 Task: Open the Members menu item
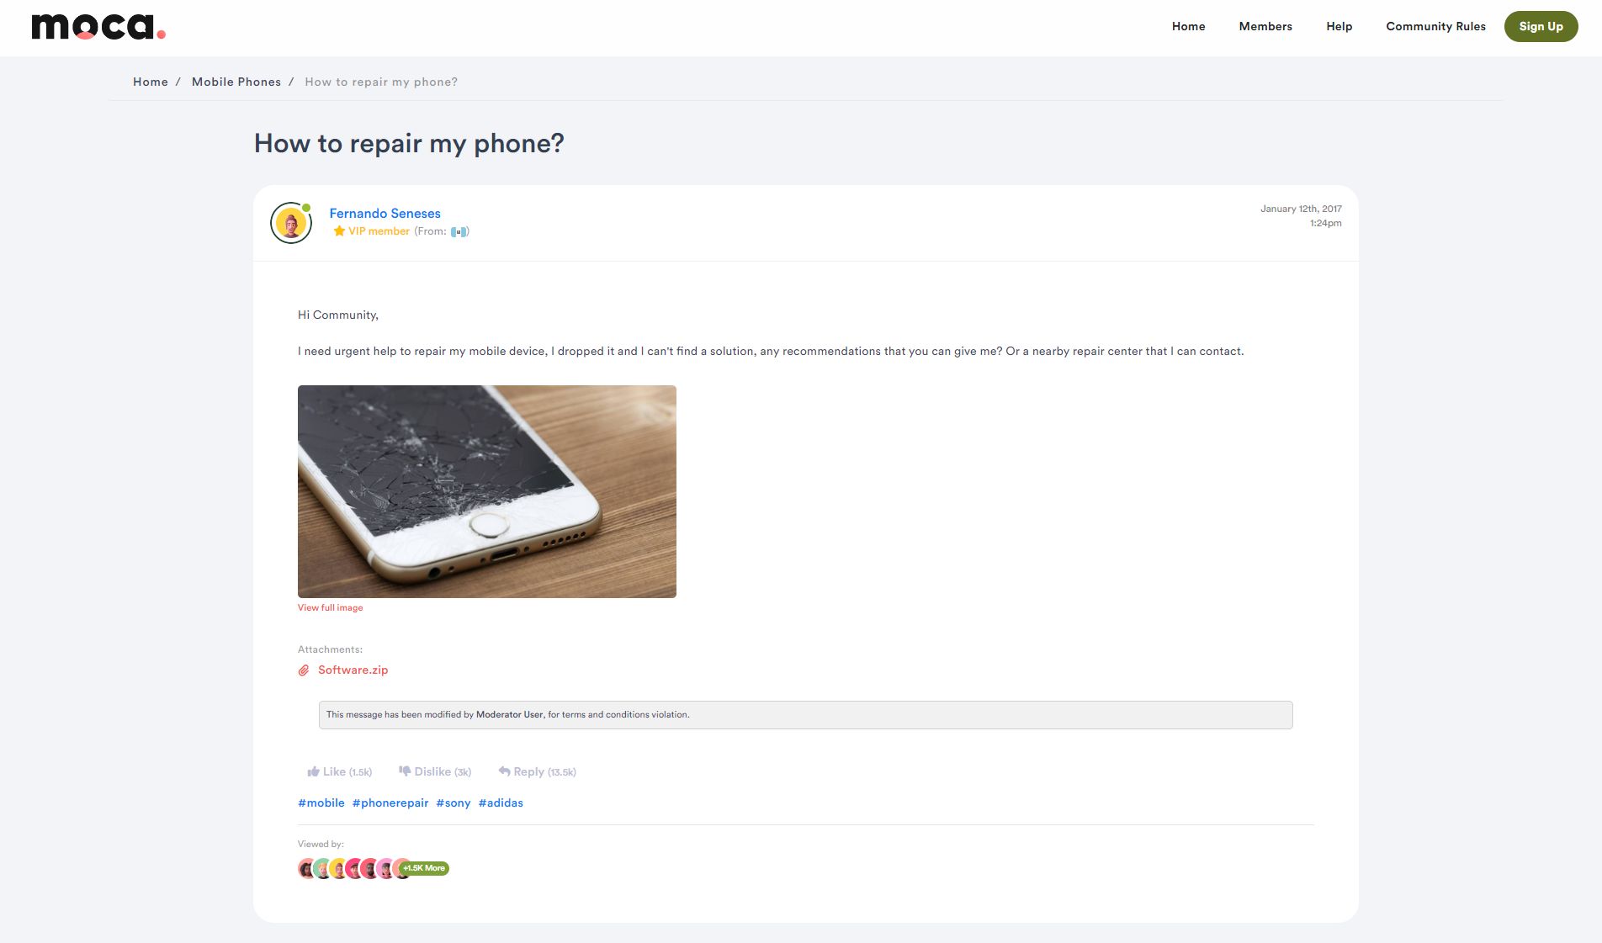[1265, 26]
